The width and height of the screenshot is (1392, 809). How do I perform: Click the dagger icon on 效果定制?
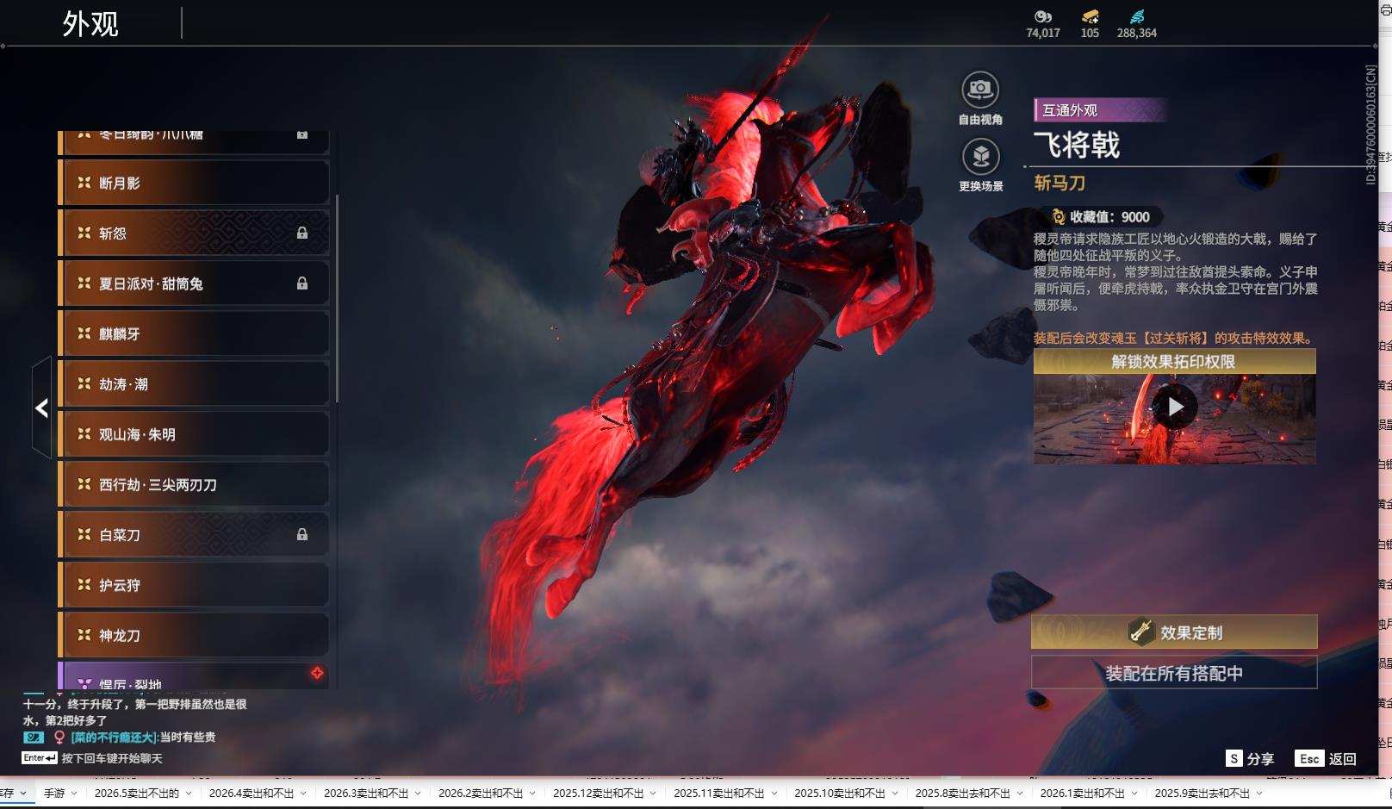(x=1141, y=632)
